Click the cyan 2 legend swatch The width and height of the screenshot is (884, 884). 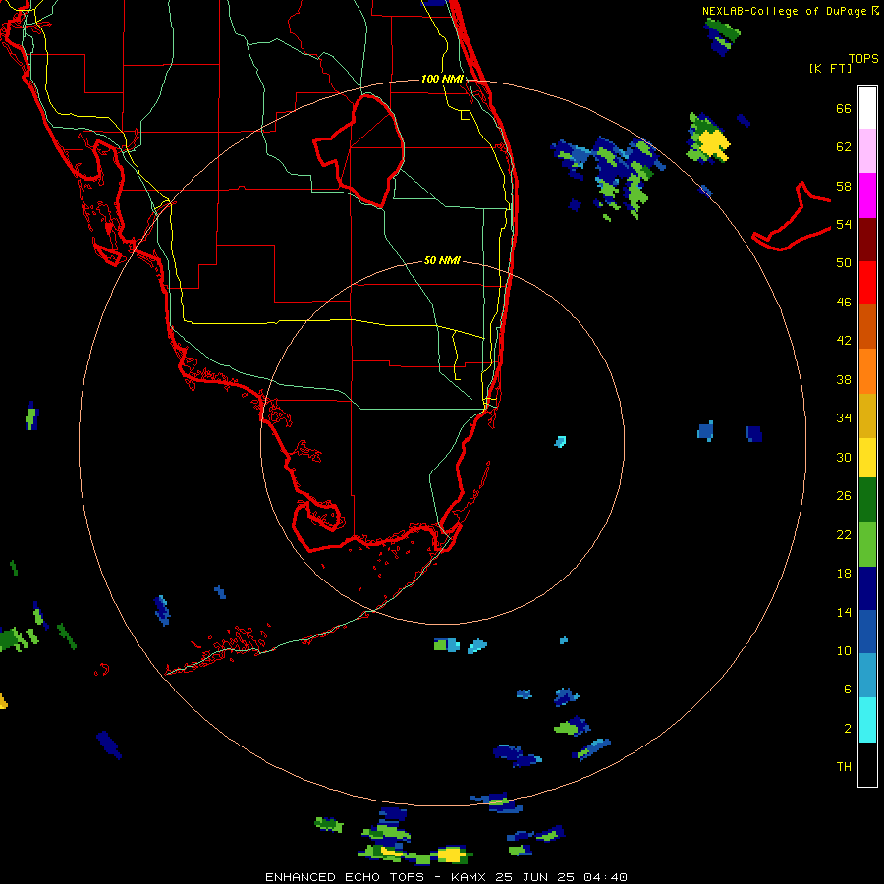[x=867, y=720]
